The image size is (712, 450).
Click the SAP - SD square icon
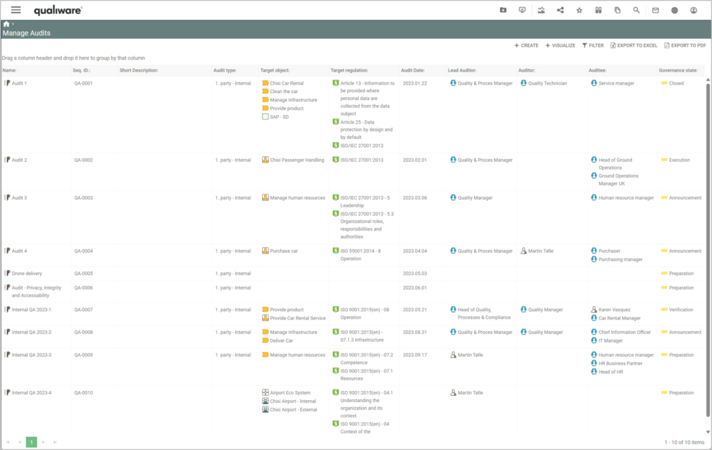(265, 117)
